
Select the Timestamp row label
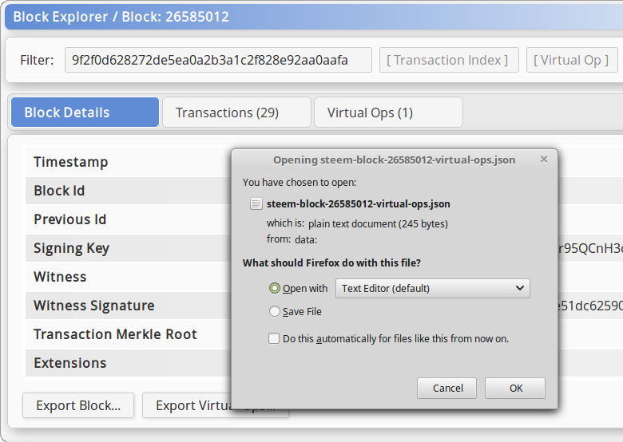point(71,162)
